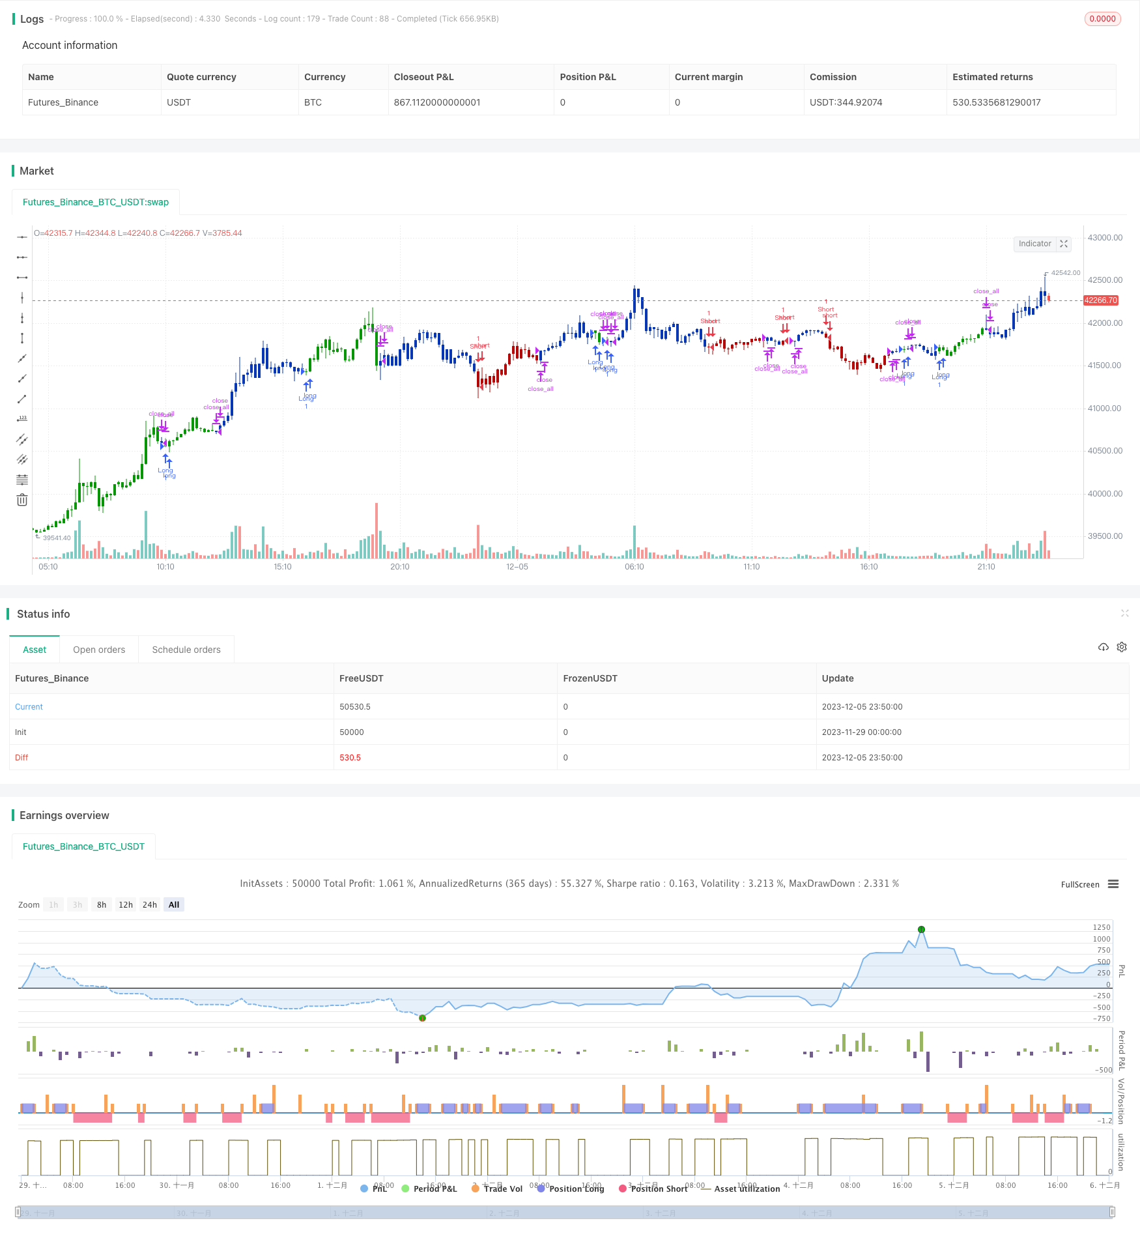The width and height of the screenshot is (1140, 1238).
Task: Select the vertical straight line drawing tool
Action: tap(22, 298)
